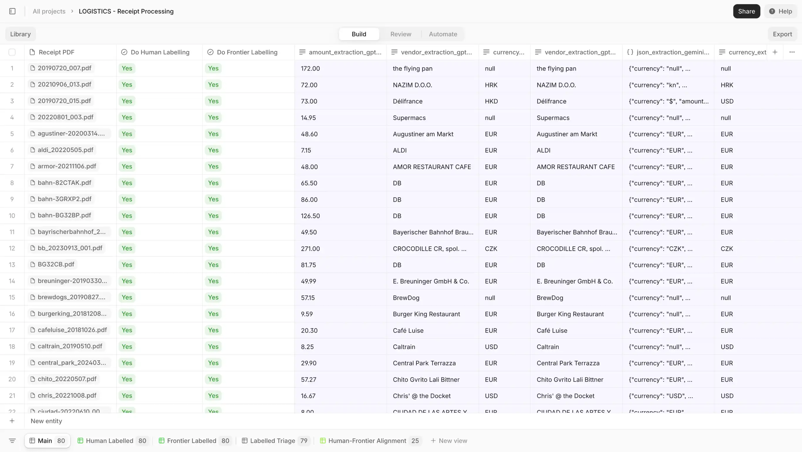
Task: Click the Add new column plus icon
Action: (x=775, y=52)
